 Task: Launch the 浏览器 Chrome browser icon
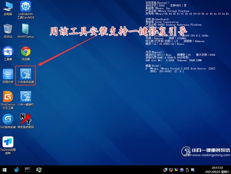(x=26, y=54)
